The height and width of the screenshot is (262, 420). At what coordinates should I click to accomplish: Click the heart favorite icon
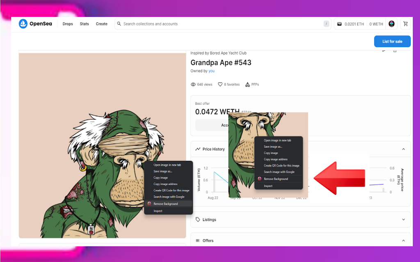pyautogui.click(x=220, y=84)
